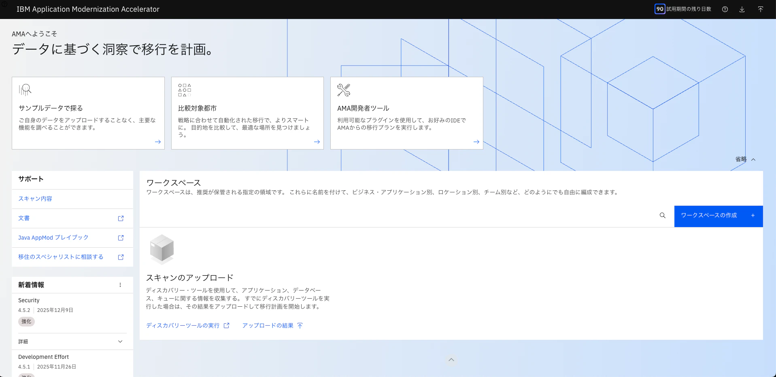Click the upload icon in header
776x377 pixels.
760,9
